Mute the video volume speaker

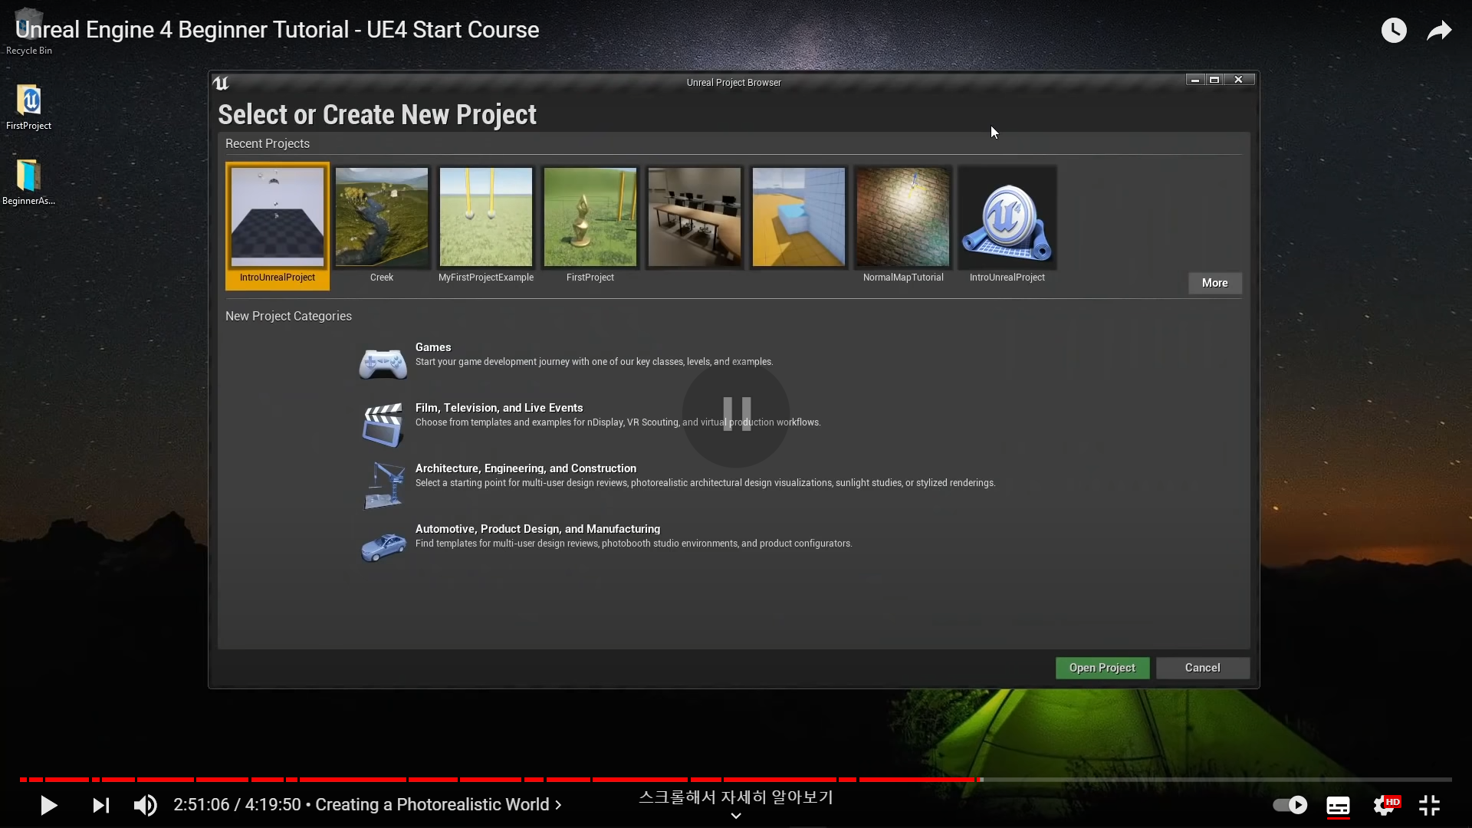click(x=145, y=805)
